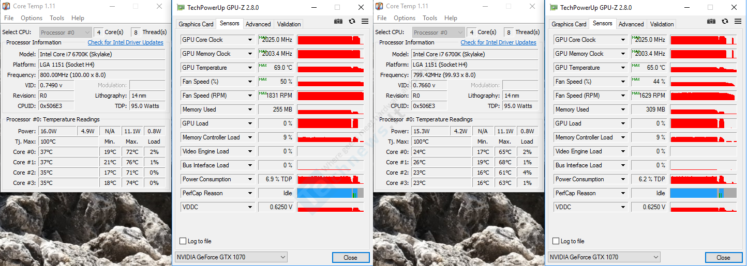Image resolution: width=747 pixels, height=266 pixels.
Task: Enable Log to file in left GPU-Z window
Action: pyautogui.click(x=183, y=241)
